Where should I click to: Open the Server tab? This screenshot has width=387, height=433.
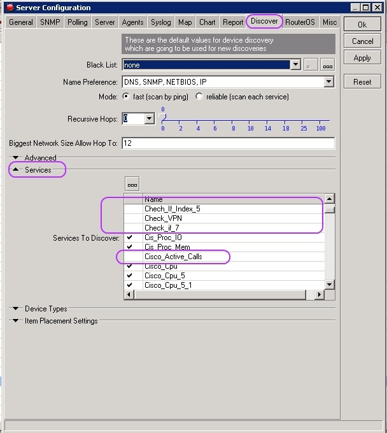tap(104, 22)
